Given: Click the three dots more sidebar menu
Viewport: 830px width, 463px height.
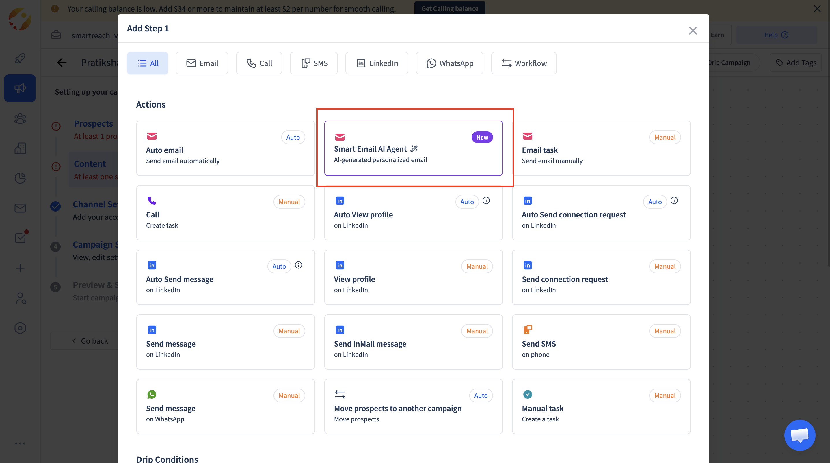Looking at the screenshot, I should pos(20,443).
